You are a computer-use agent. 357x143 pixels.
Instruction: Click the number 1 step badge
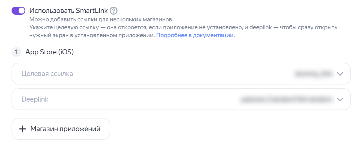point(17,52)
